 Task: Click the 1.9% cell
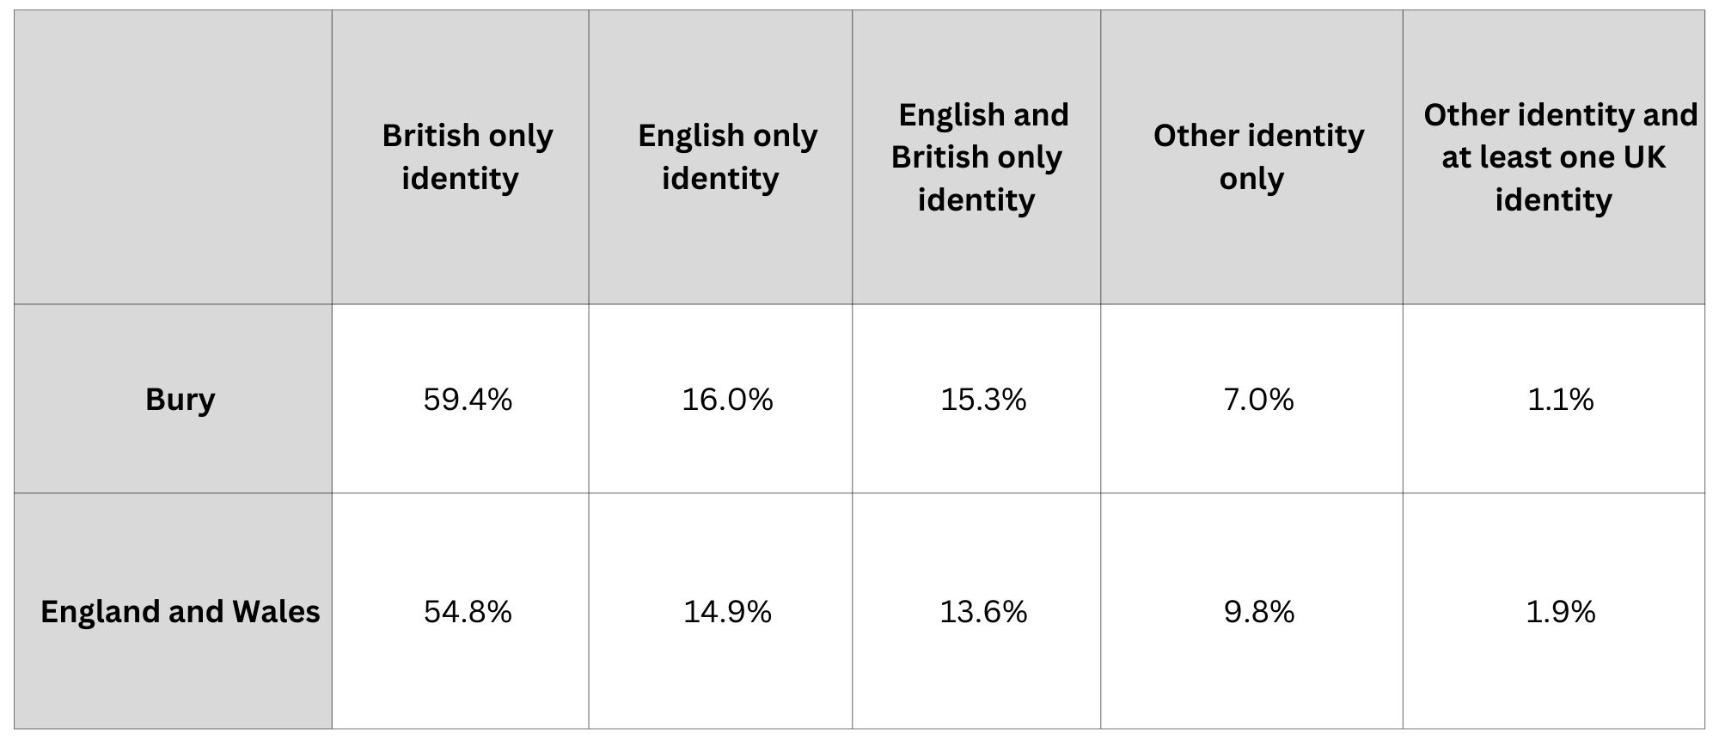tap(1554, 611)
